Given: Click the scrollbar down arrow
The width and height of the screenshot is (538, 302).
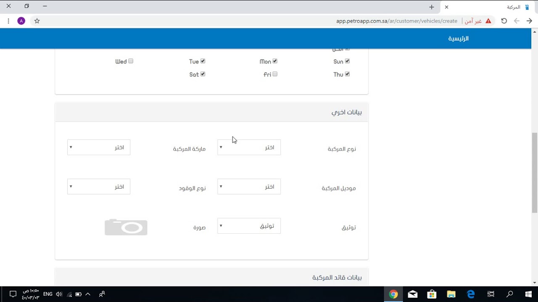Looking at the screenshot, I should pos(534,283).
